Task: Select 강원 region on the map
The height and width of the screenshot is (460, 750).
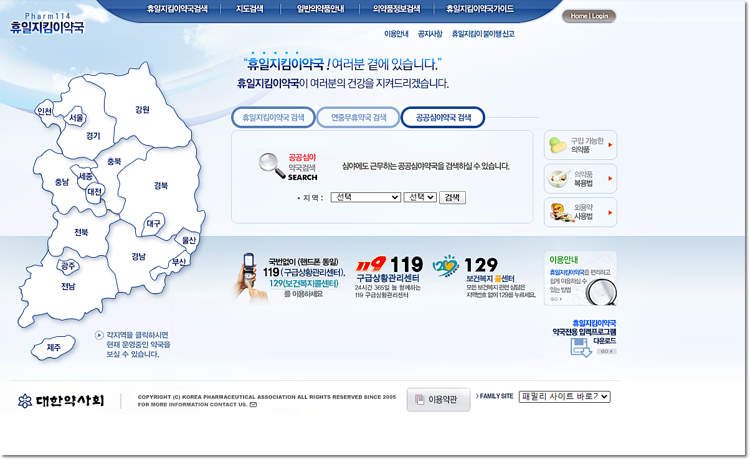Action: (x=143, y=110)
